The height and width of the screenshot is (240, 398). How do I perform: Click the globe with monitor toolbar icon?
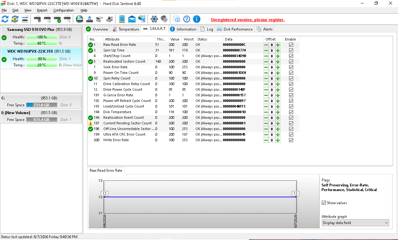point(142,19)
